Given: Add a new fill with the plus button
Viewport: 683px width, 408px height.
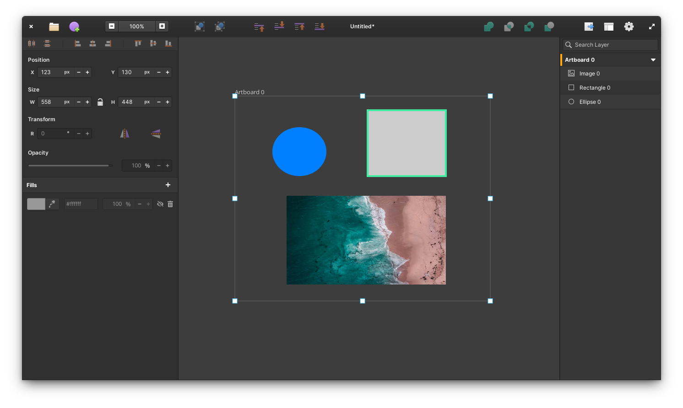Looking at the screenshot, I should pos(168,185).
